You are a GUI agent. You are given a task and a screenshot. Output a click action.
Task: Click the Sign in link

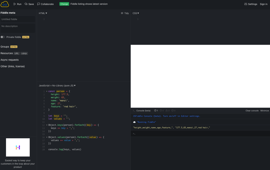(264, 4)
